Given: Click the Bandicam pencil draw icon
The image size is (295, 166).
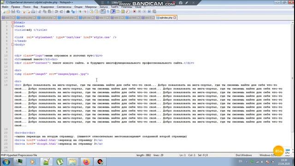Looking at the screenshot, I should pos(187,3).
